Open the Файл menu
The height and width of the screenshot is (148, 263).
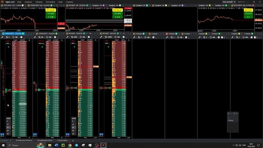click(x=19, y=2)
